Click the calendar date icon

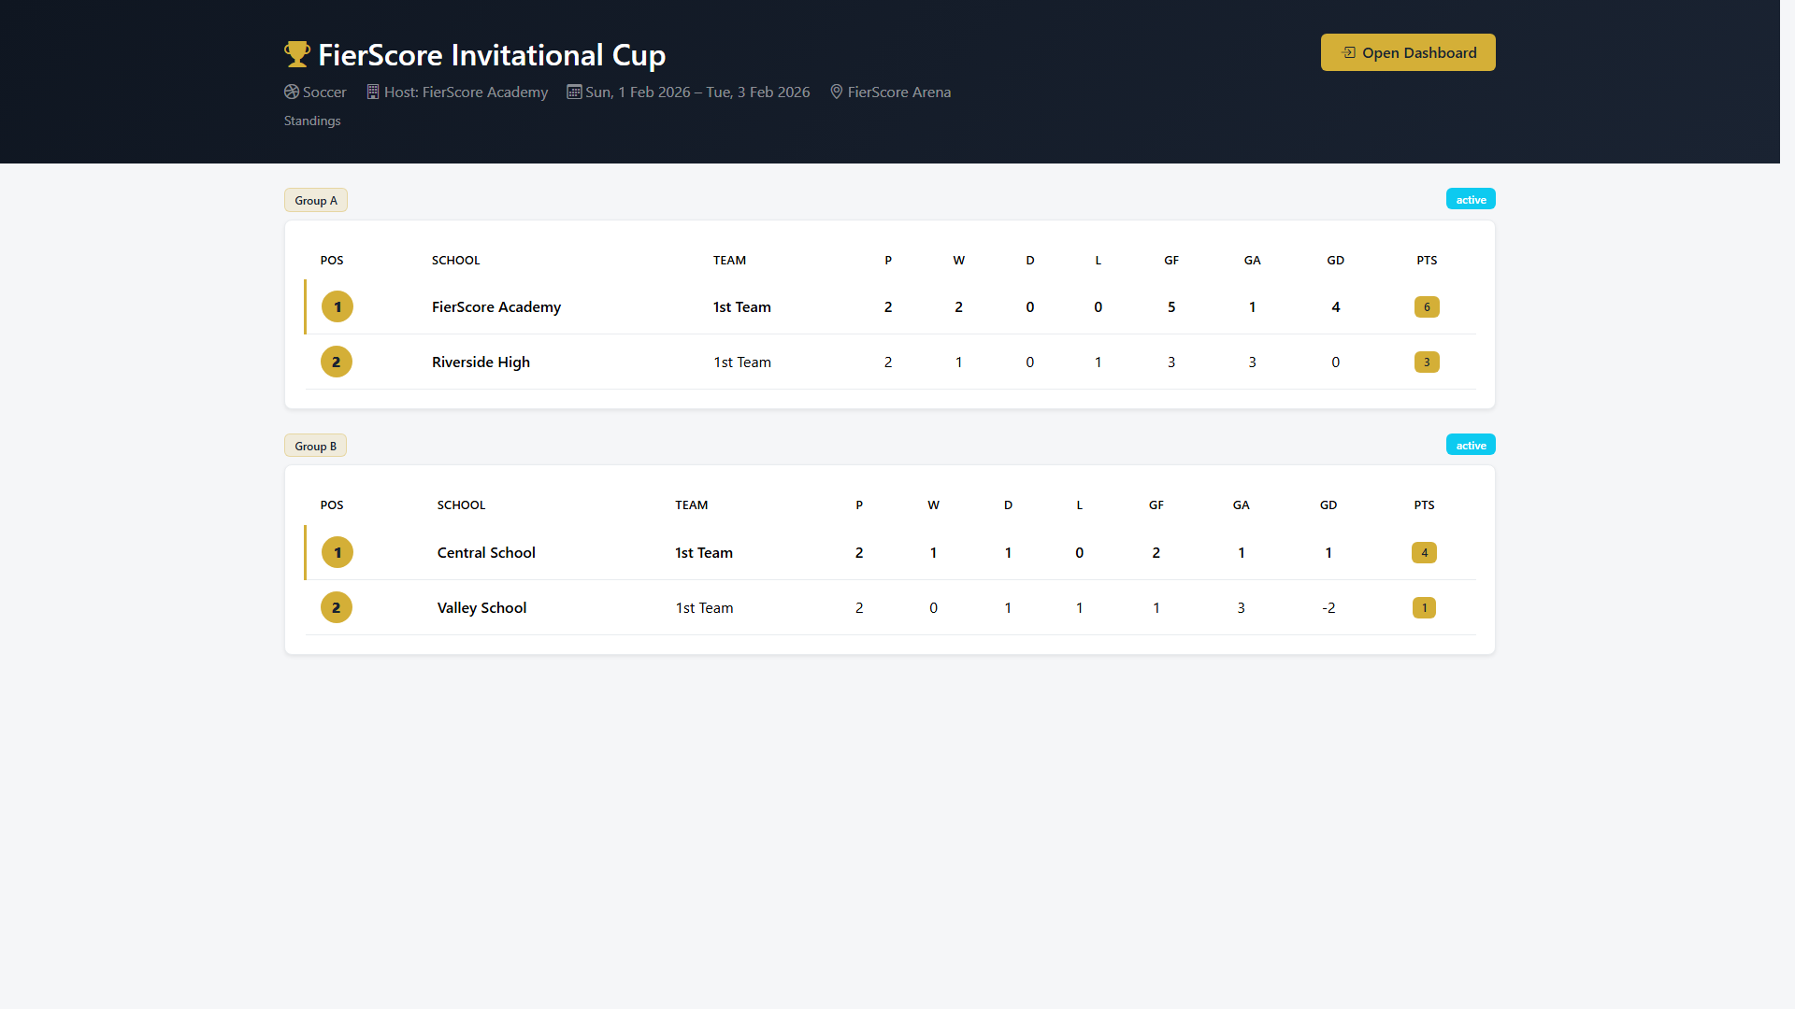[574, 92]
